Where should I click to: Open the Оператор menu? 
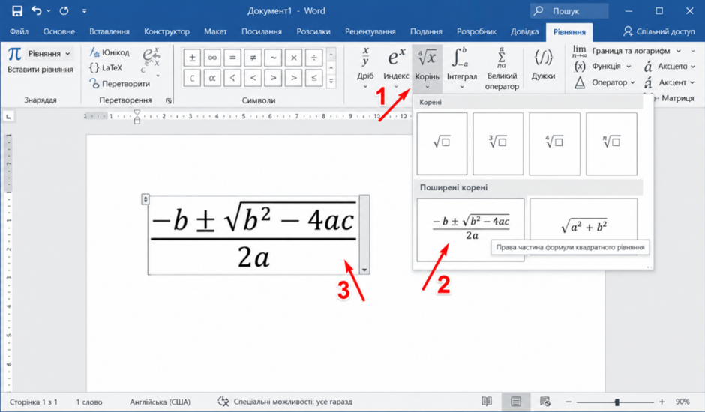604,82
